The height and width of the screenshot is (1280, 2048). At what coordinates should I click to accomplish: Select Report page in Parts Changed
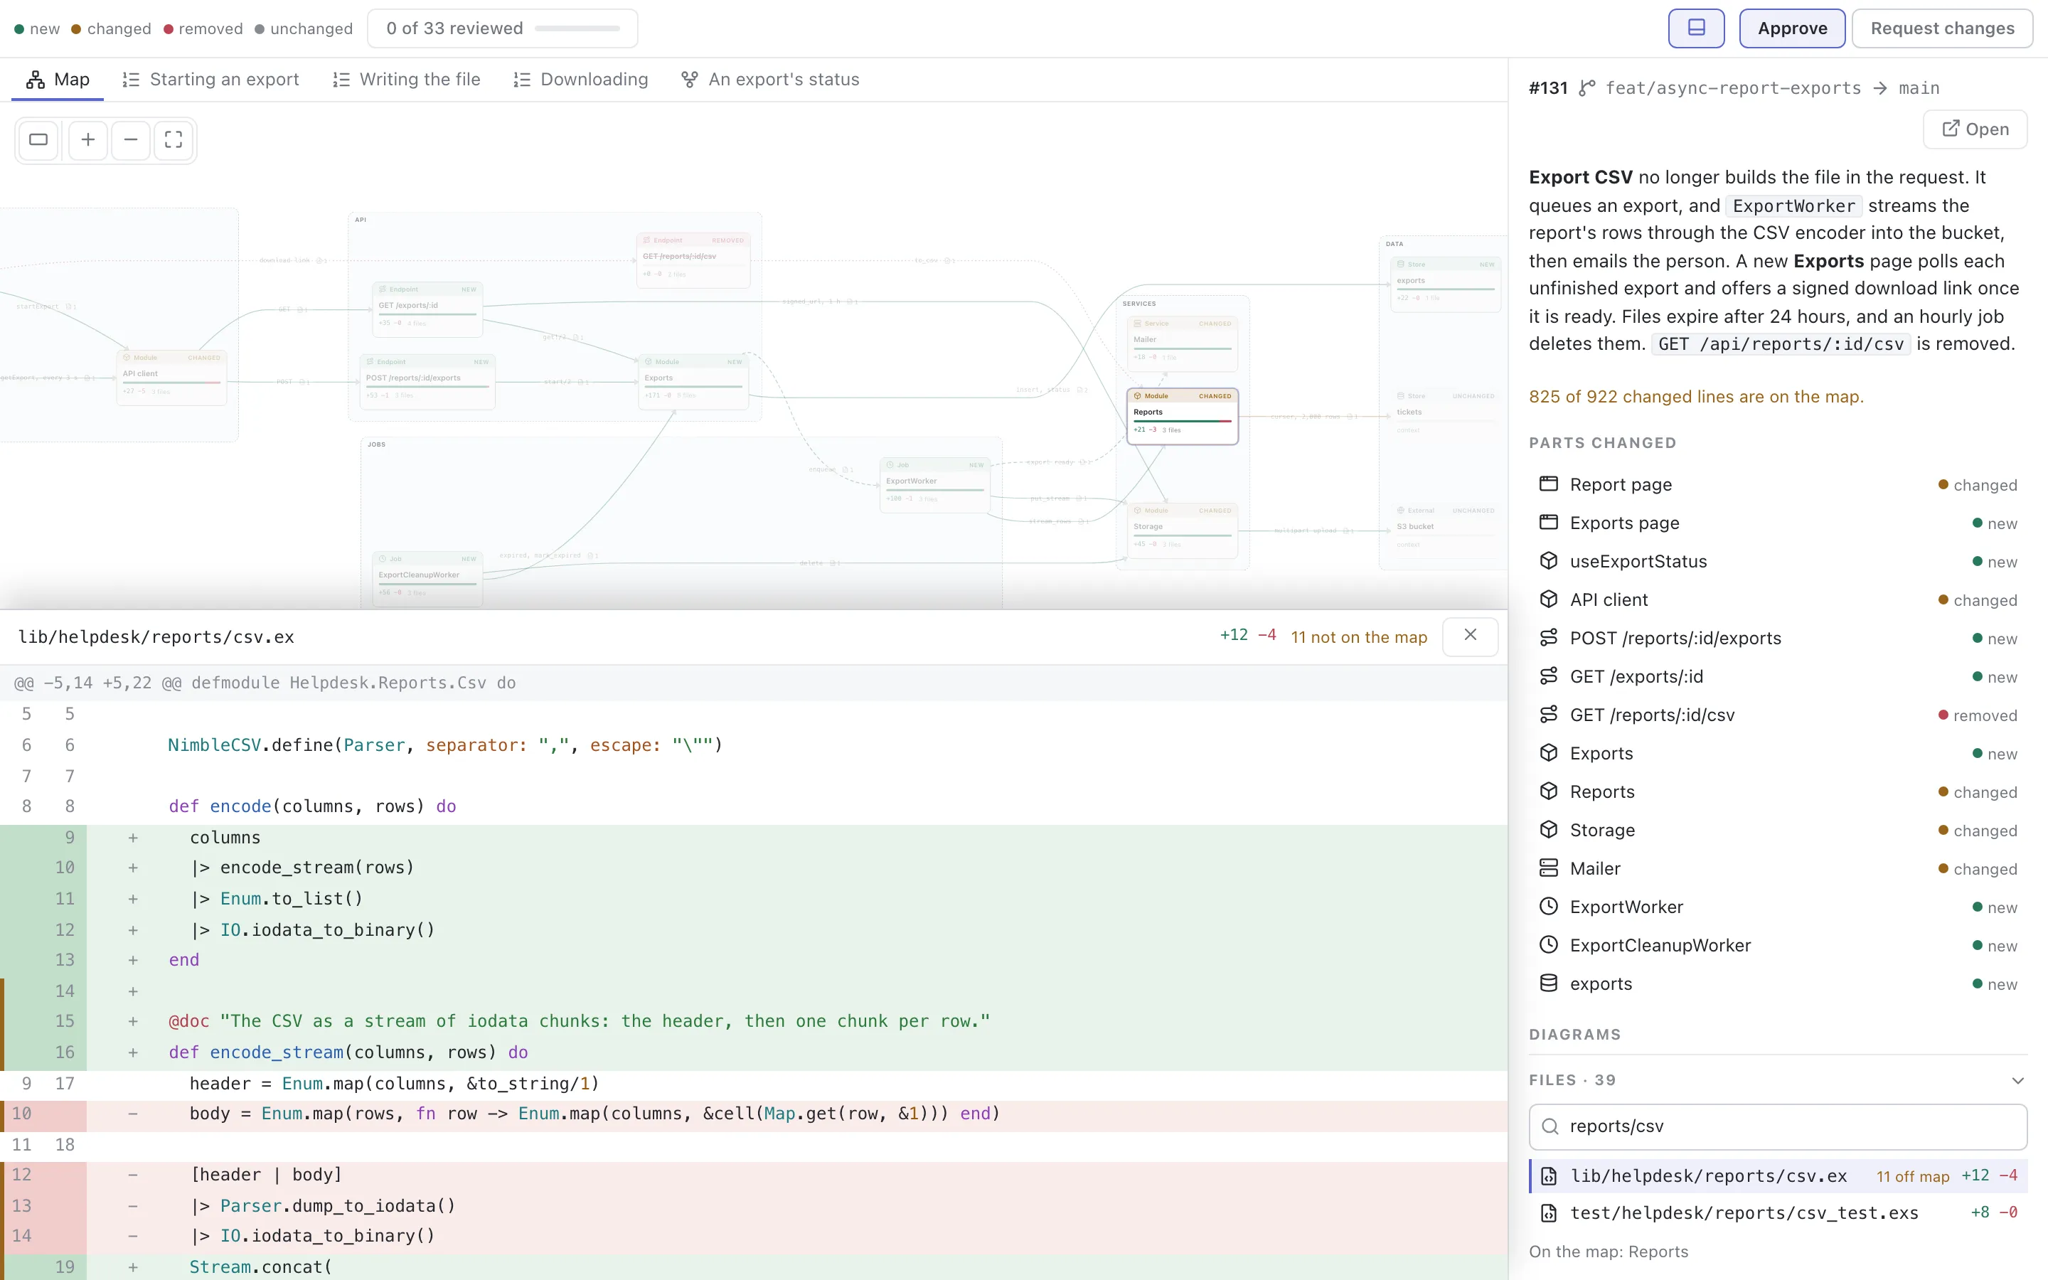(1777, 484)
